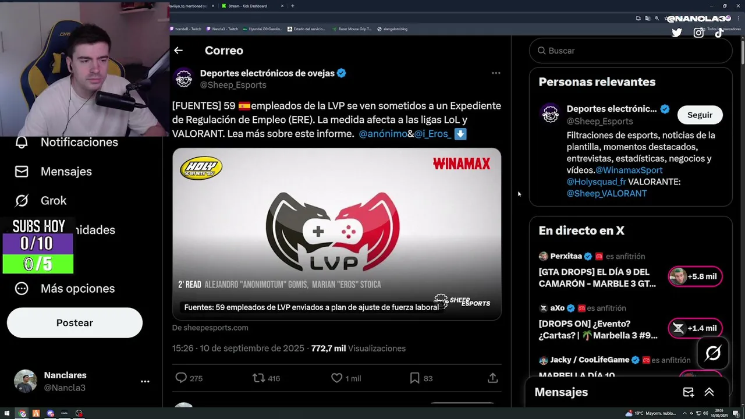The width and height of the screenshot is (745, 419).
Task: Open Nanclares account options menu
Action: tap(145, 381)
